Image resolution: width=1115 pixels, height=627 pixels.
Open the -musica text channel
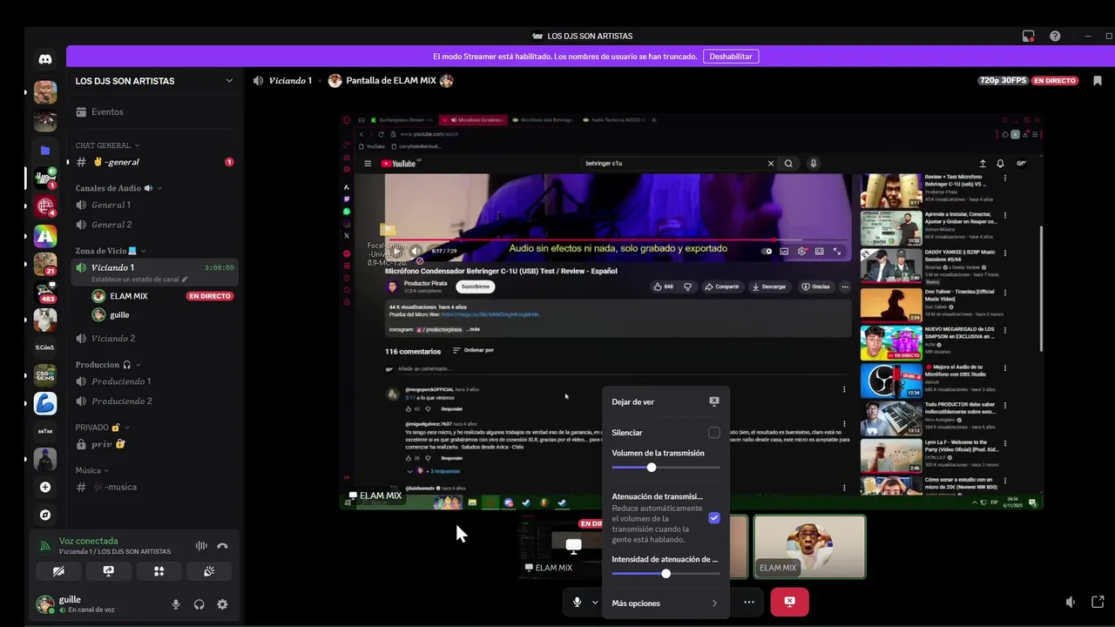(x=154, y=487)
